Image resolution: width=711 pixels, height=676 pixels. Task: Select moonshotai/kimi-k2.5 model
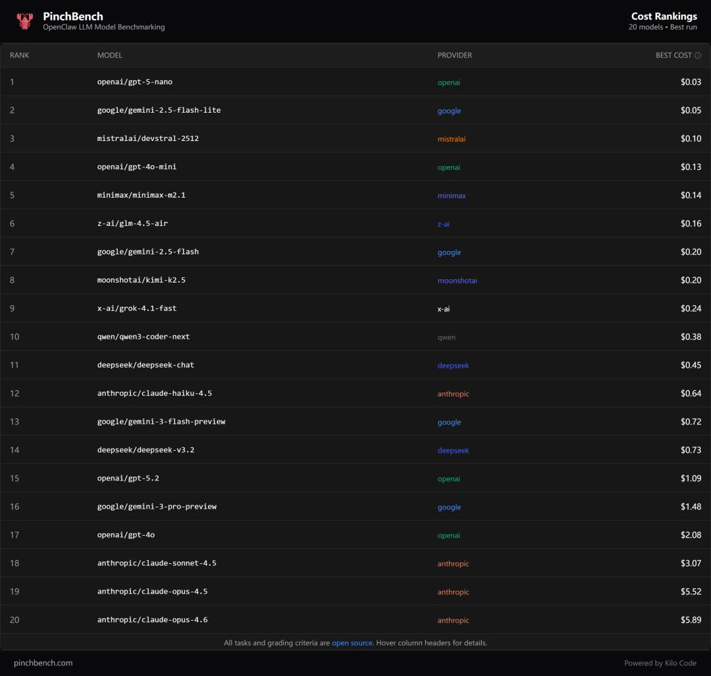[x=141, y=280]
